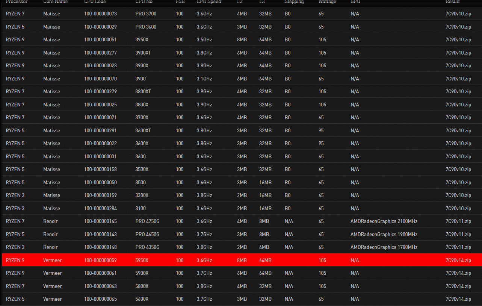This screenshot has height=306, width=482.
Task: Open the 7C90v14.zip link for the 5600X
Action: click(458, 299)
